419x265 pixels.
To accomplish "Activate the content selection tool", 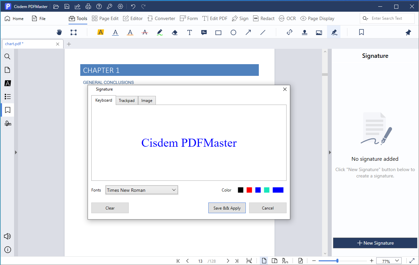I will pyautogui.click(x=74, y=32).
